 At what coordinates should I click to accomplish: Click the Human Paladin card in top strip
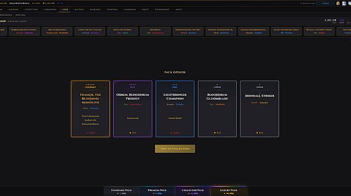point(253,31)
